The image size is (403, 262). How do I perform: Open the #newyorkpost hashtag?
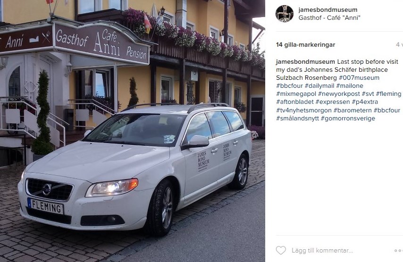pos(339,94)
